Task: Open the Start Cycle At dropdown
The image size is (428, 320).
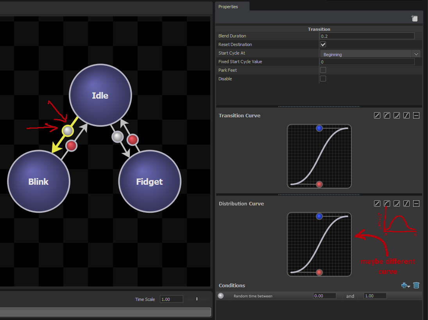Action: [416, 54]
